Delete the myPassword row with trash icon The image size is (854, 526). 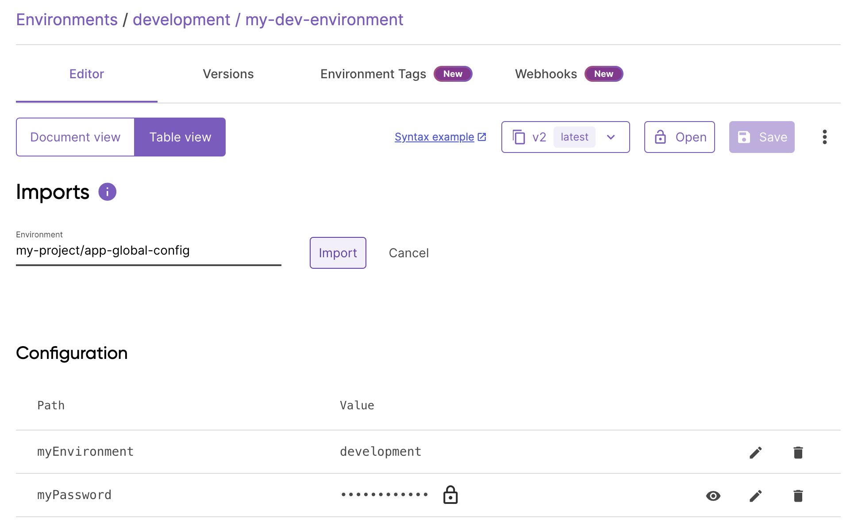798,496
